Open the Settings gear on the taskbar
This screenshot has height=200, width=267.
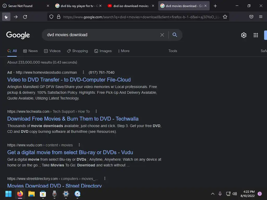tap(66, 194)
